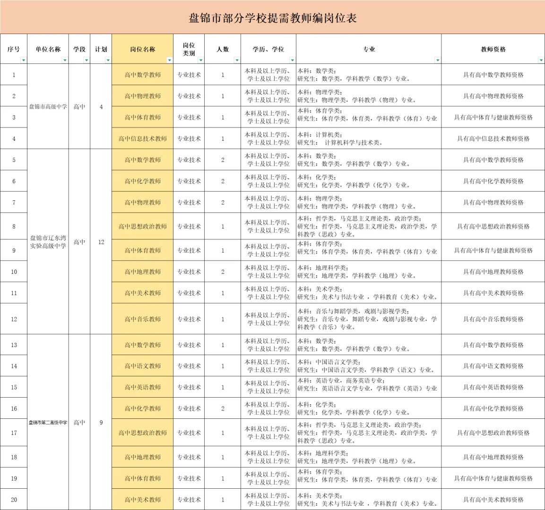Select 高中体育教师 in row 19
The height and width of the screenshot is (510, 545).
[142, 478]
